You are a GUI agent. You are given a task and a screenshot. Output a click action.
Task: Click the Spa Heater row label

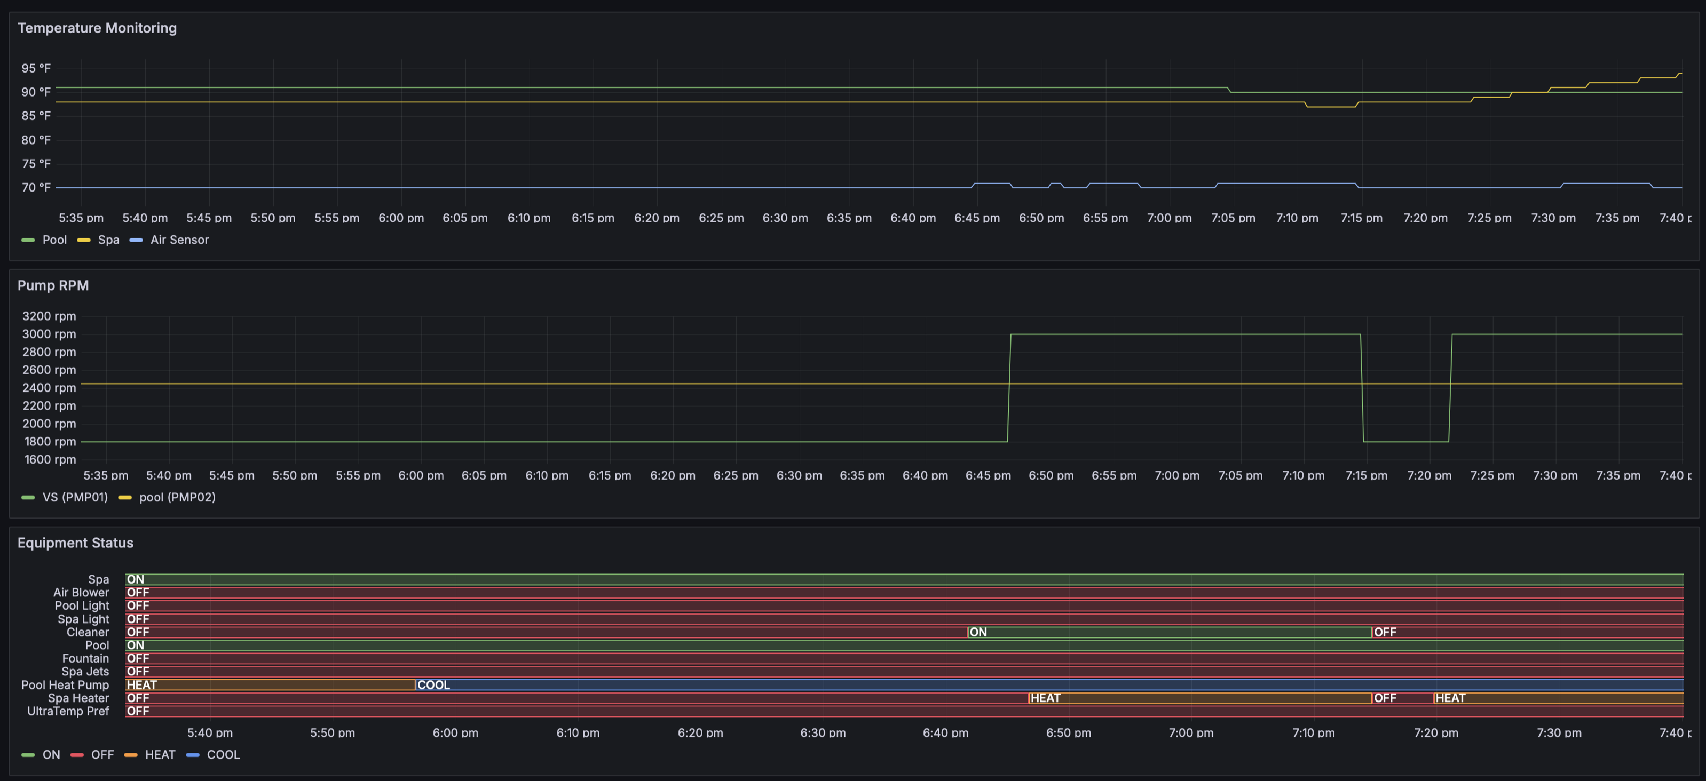click(x=78, y=698)
